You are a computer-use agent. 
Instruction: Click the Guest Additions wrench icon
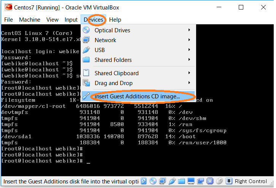86,96
